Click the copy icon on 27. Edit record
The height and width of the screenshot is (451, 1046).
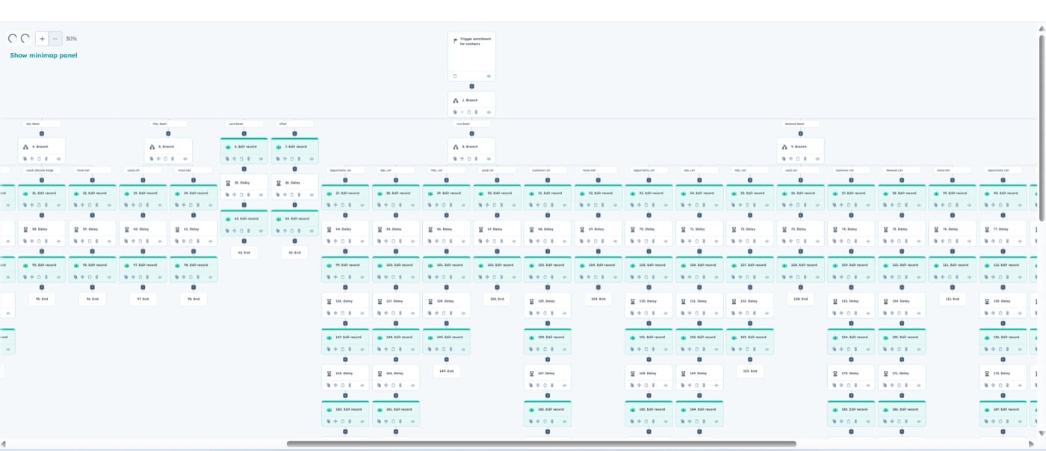329,205
